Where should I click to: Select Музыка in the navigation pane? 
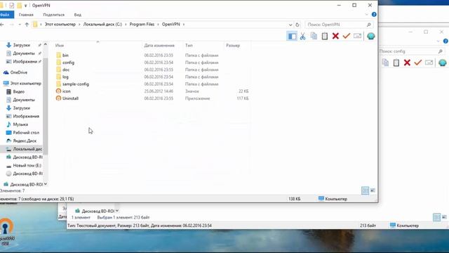point(20,124)
